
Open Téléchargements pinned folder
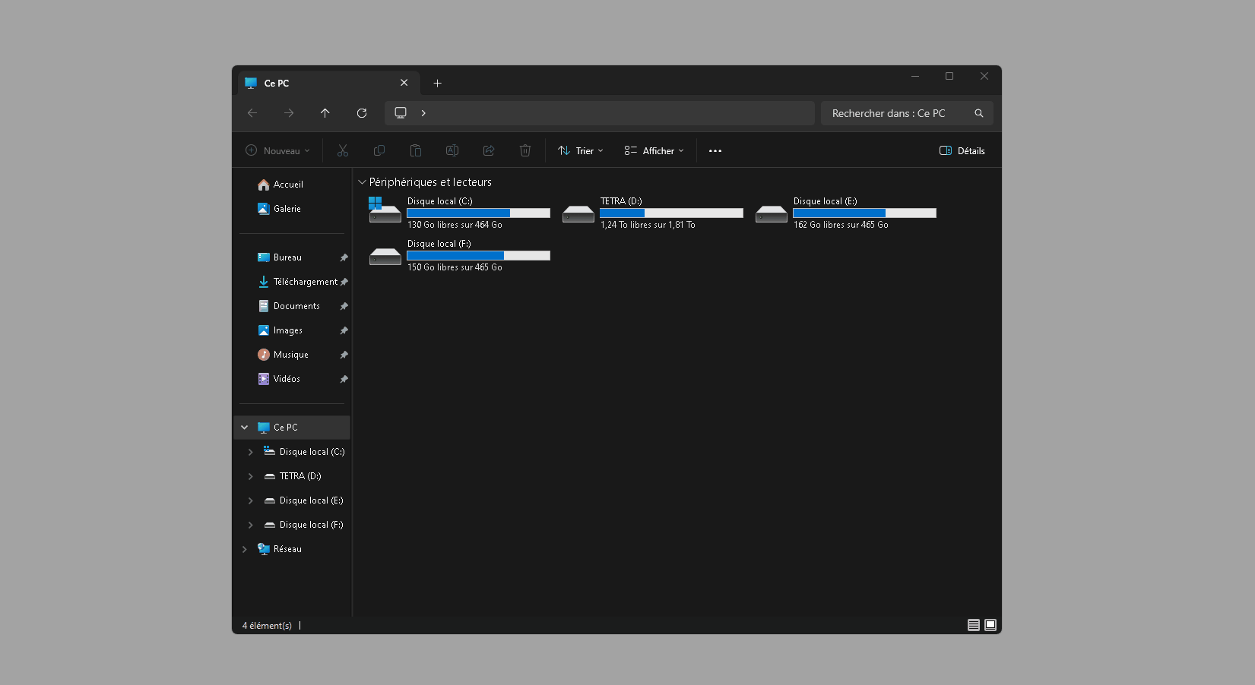pos(292,282)
